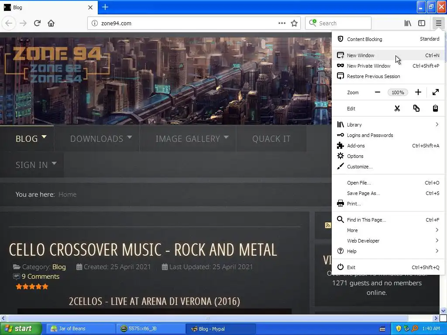Cut selection using the scissors icon
The image size is (447, 335).
click(x=397, y=108)
